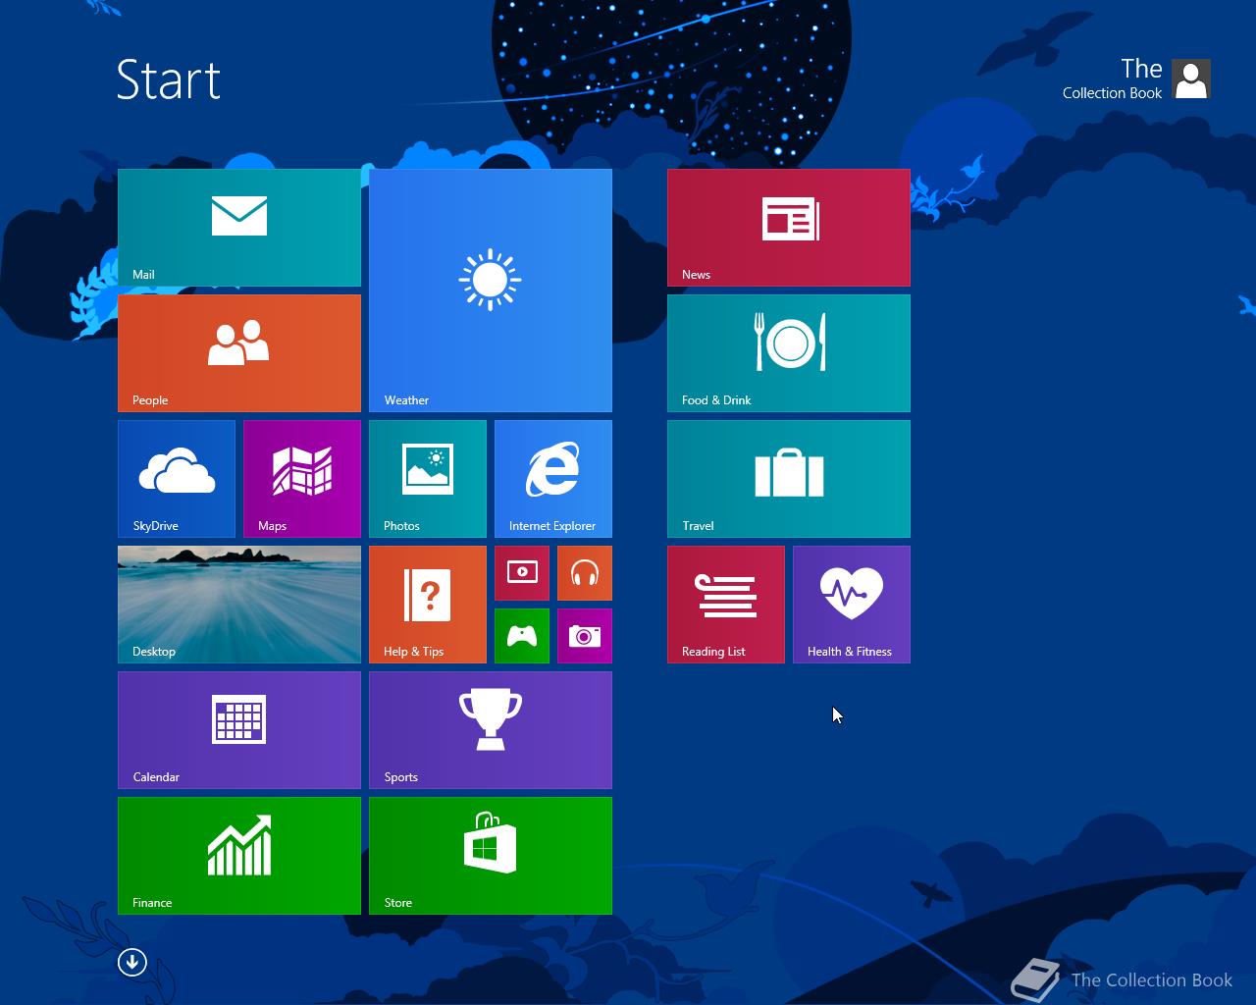Open the Reading List tile

[726, 605]
